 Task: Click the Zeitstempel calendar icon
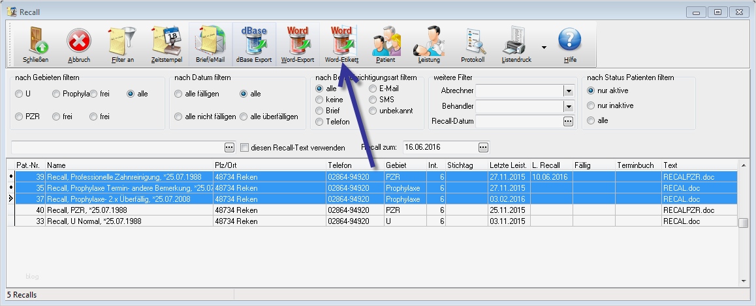(166, 41)
